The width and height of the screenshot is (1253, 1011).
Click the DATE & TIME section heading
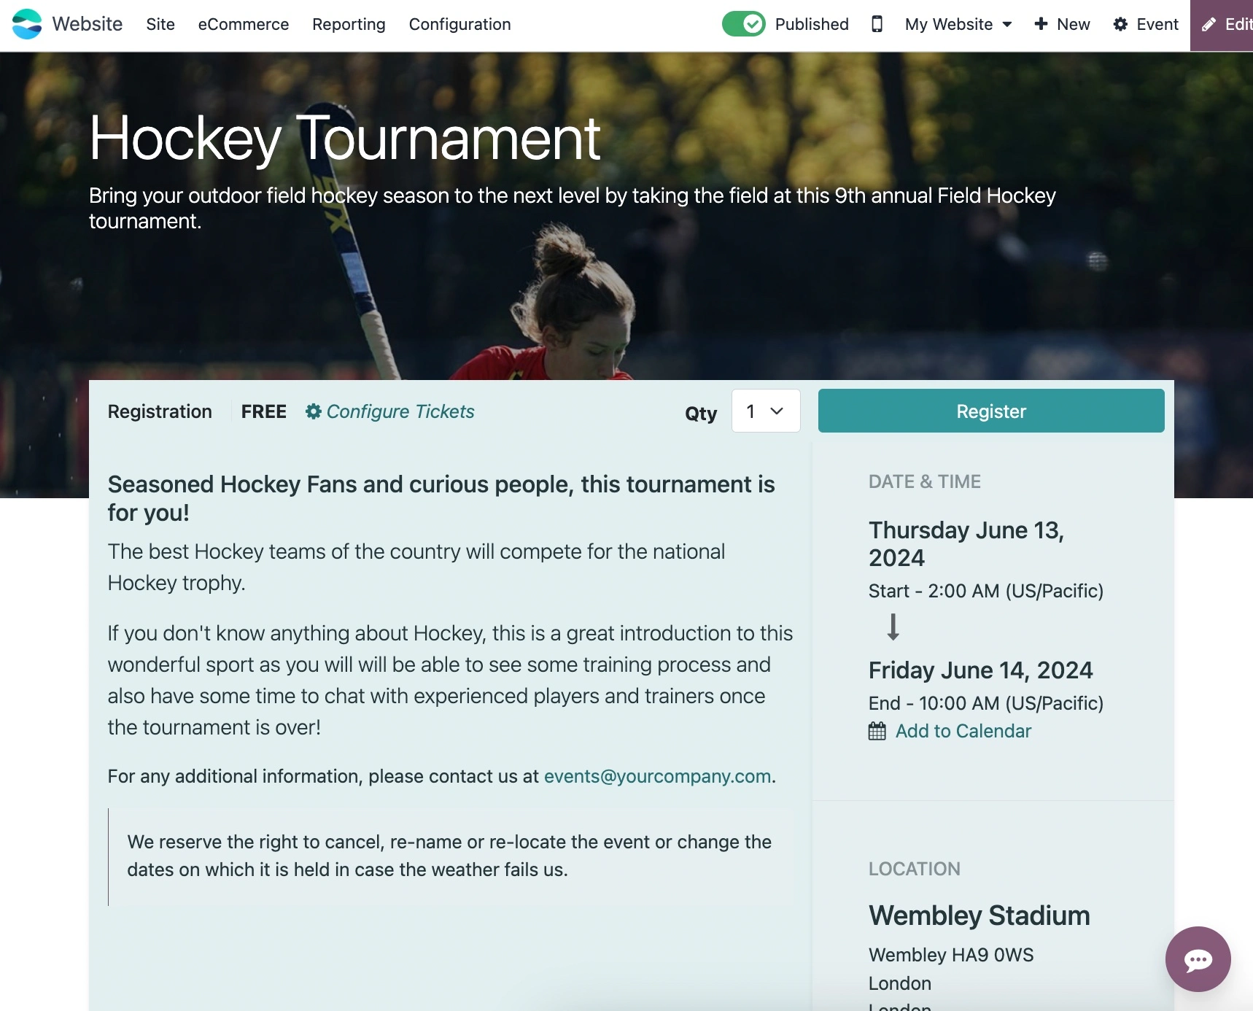coord(924,481)
